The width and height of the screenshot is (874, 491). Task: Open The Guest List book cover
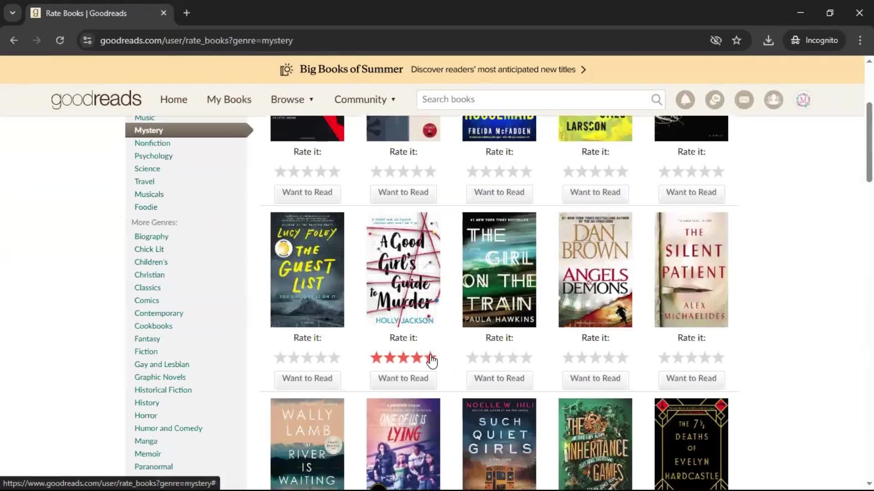point(307,270)
